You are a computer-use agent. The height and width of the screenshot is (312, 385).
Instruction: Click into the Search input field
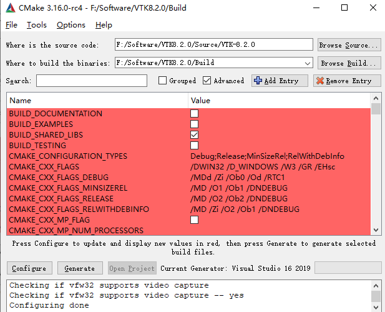[92, 81]
